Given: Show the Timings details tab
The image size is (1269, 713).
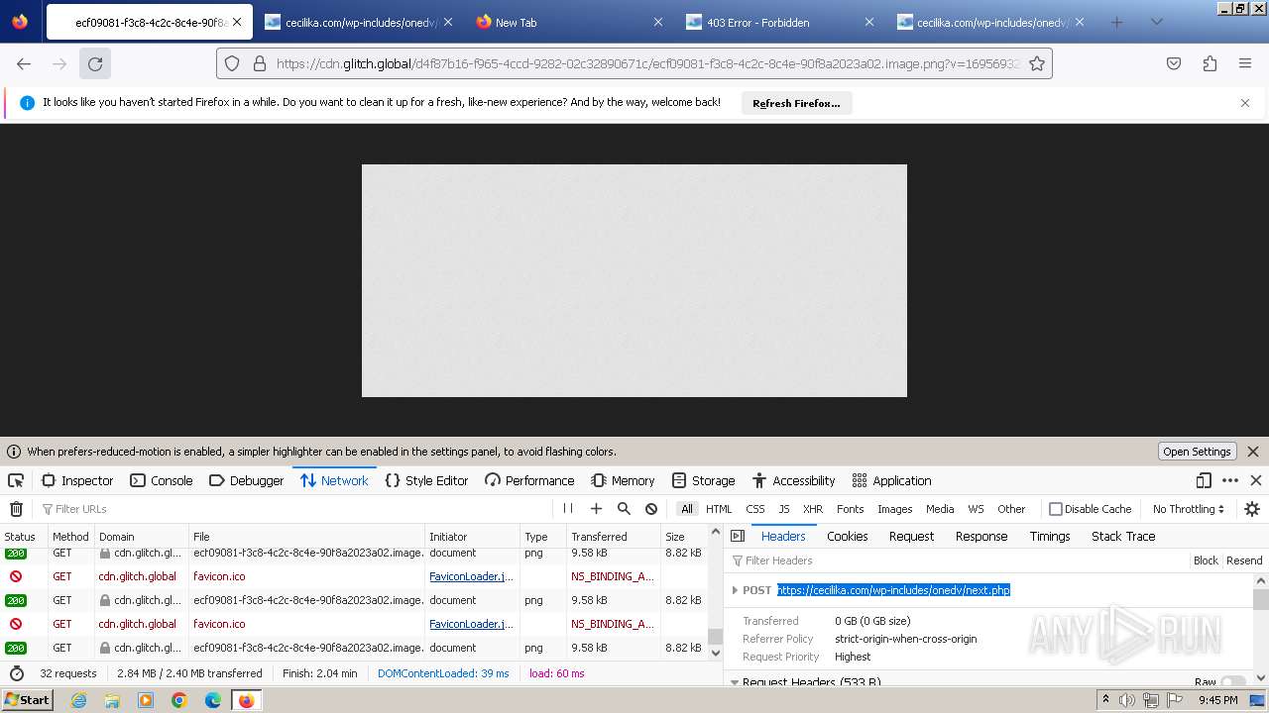Looking at the screenshot, I should 1050,536.
